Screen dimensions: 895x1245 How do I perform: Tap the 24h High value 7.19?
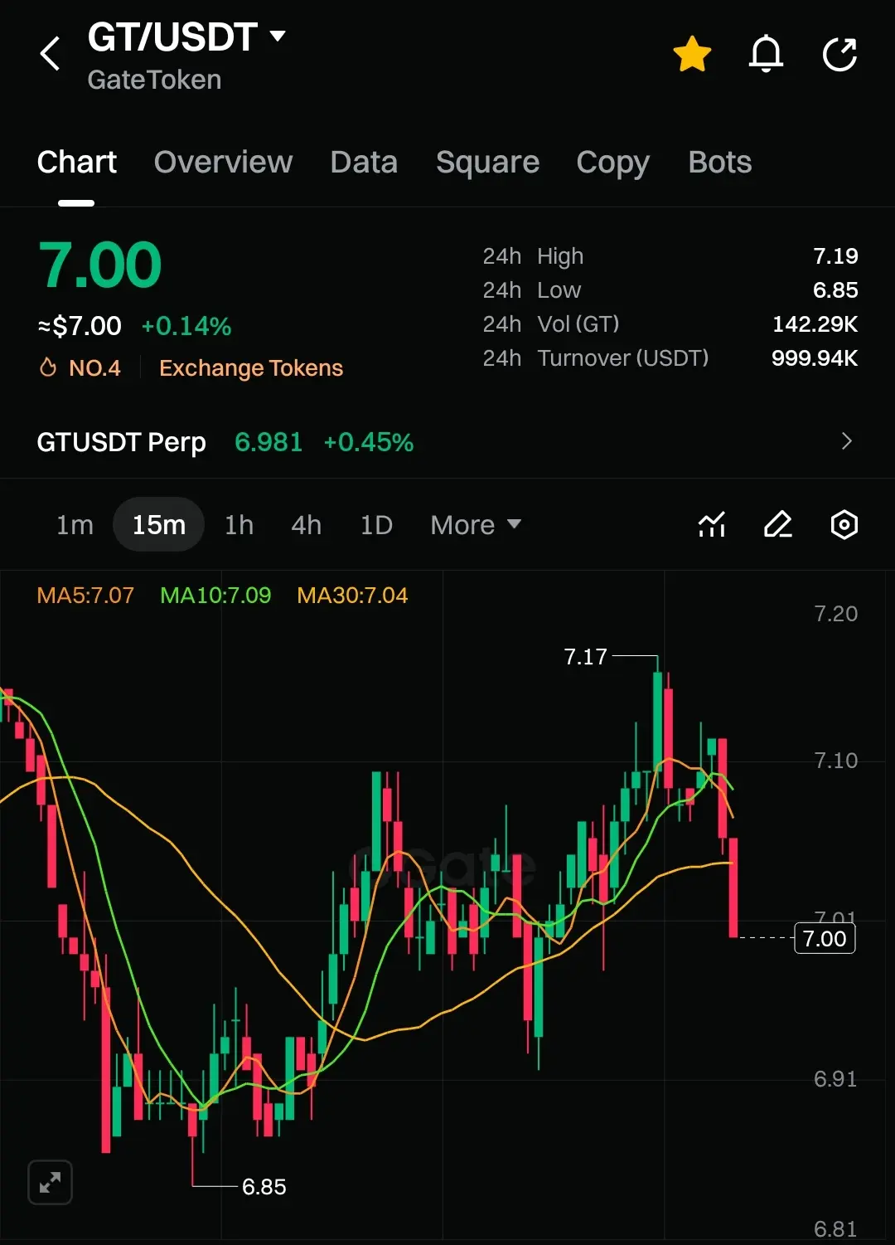835,256
